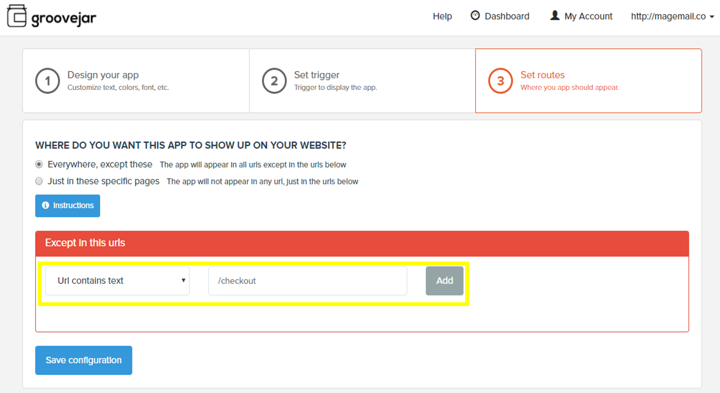Screen dimensions: 720x393
Task: Click step 1 circle icon
Action: [48, 81]
